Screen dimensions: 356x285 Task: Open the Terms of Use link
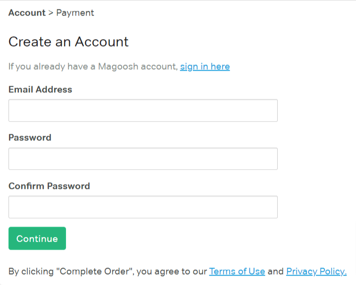tap(237, 271)
